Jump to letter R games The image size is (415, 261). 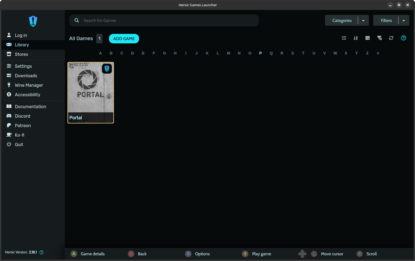pyautogui.click(x=282, y=53)
